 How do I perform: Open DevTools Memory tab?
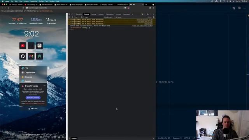click(118, 14)
